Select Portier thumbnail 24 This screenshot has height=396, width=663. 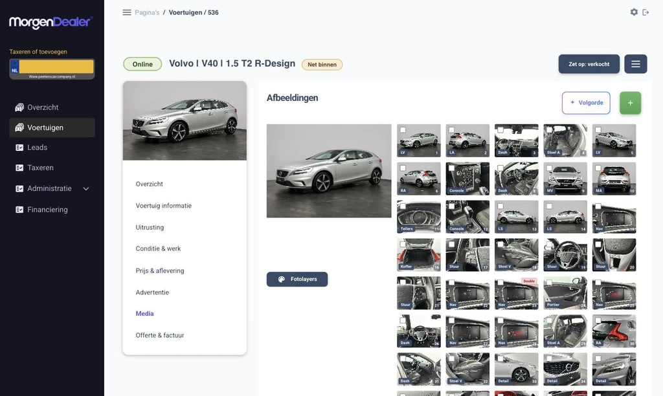pyautogui.click(x=565, y=293)
